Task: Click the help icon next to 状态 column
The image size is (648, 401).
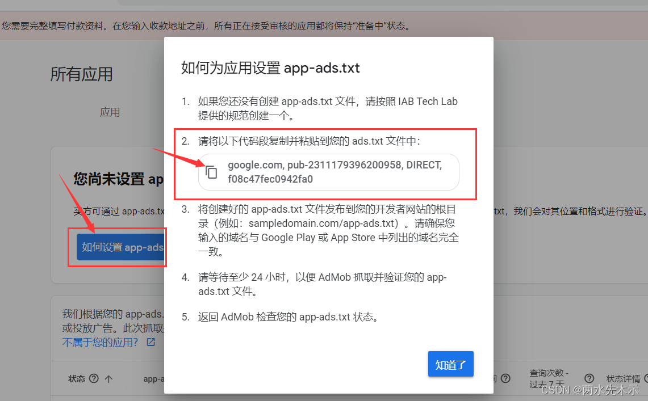Action: click(94, 378)
